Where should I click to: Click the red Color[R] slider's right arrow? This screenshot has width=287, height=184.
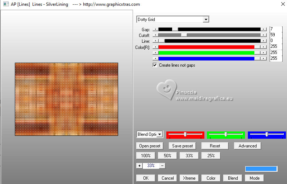(263, 47)
